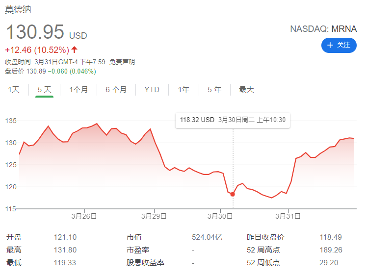Open the YTD chart range

pos(152,90)
